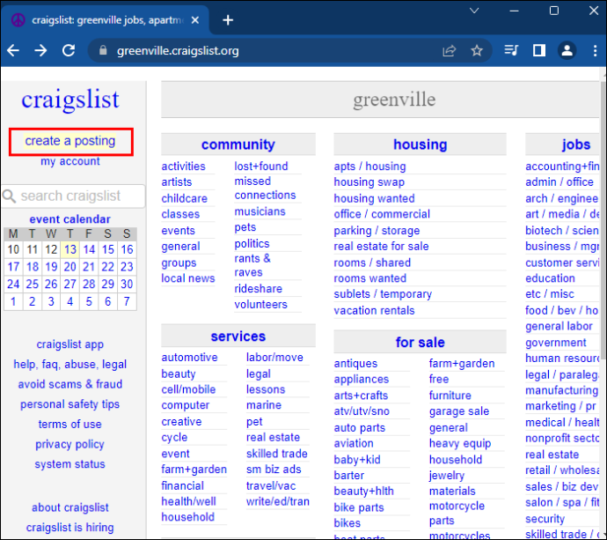607x540 pixels.
Task: Open craigslist is hiring link
Action: point(70,527)
